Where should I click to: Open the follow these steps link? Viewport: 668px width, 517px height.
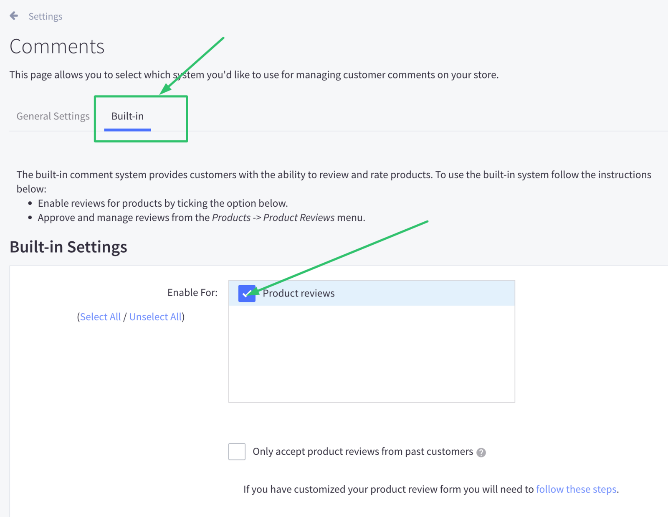tap(576, 489)
